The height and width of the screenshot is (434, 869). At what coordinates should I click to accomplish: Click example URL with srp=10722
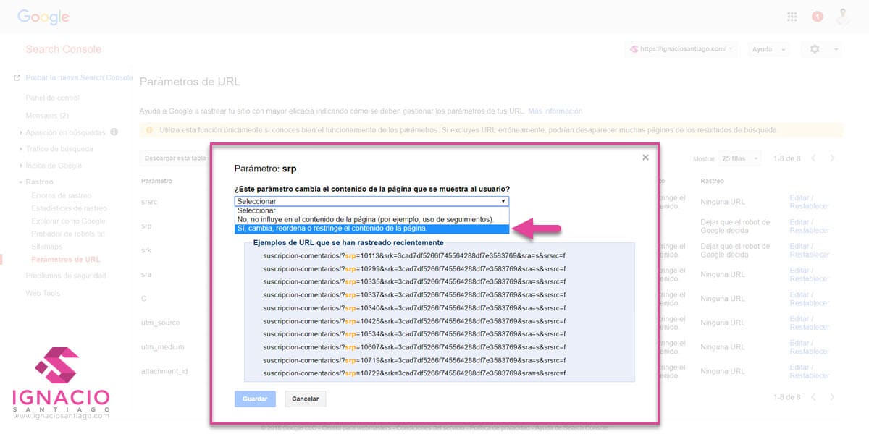coord(413,373)
